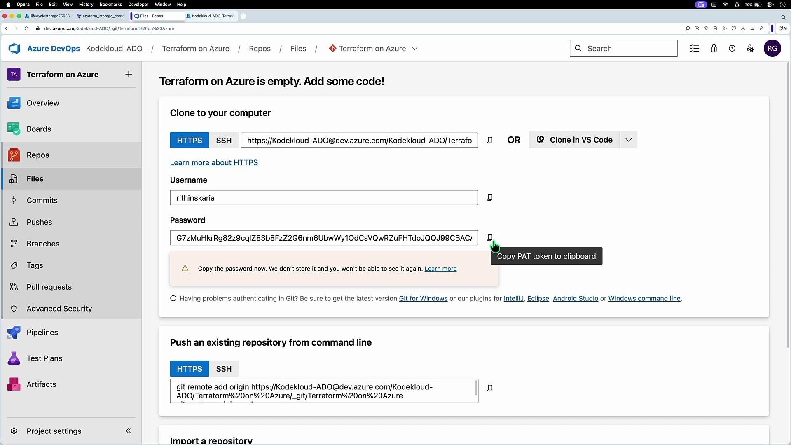This screenshot has height=445, width=791.
Task: Click the Password token field
Action: (324, 238)
